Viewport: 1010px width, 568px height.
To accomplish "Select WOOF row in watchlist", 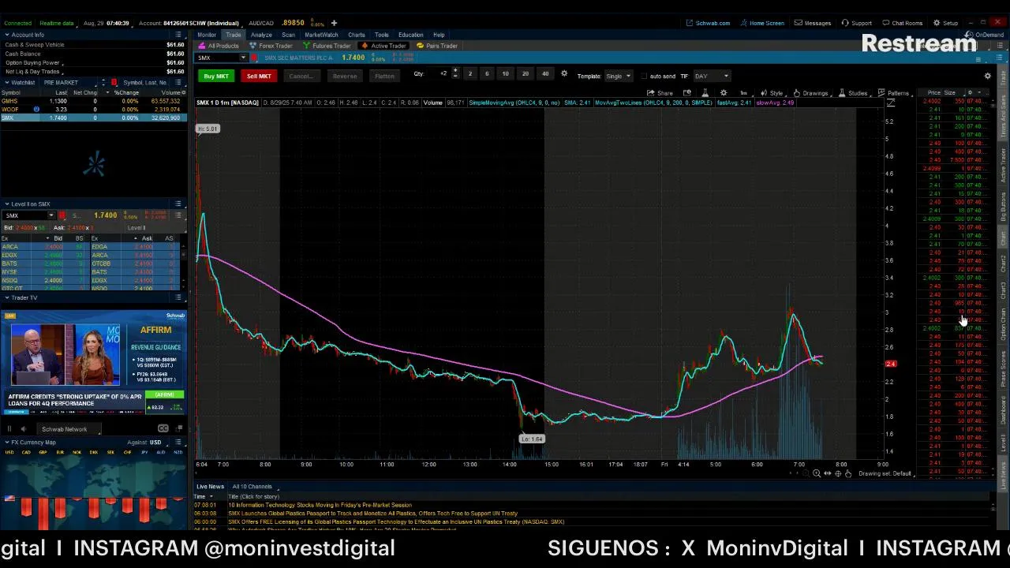I will [94, 110].
